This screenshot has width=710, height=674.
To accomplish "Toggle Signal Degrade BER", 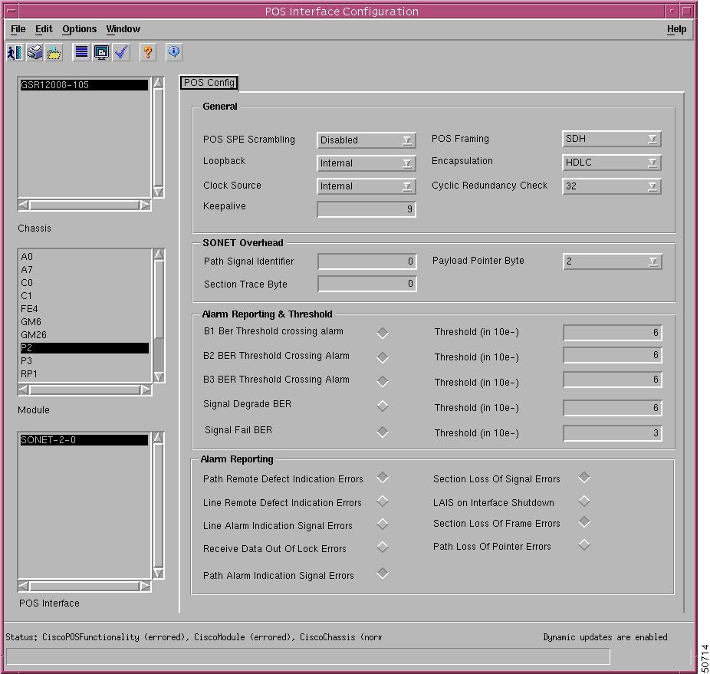I will click(383, 406).
